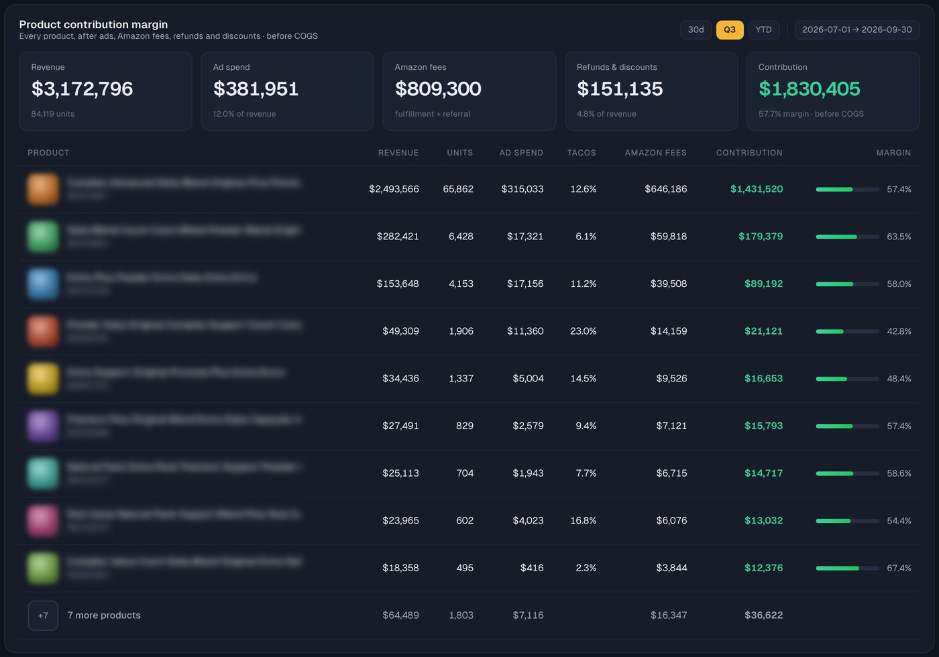Viewport: 939px width, 657px height.
Task: Click the units value 65,862
Action: point(458,189)
